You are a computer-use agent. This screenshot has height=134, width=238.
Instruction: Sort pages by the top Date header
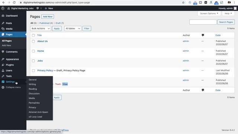[x=218, y=35]
